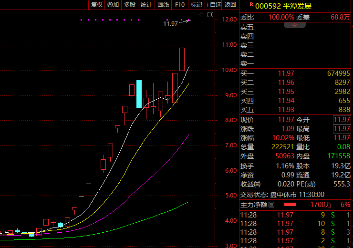Image resolution: width=353 pixels, height=248 pixels.
Task: Click the 11.97 high price label on chart
Action: click(x=170, y=24)
